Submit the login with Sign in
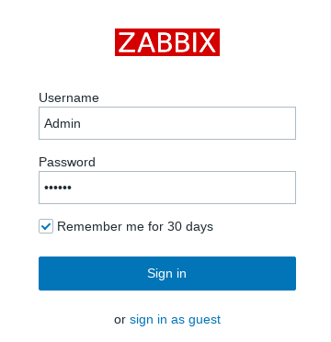 (x=167, y=273)
